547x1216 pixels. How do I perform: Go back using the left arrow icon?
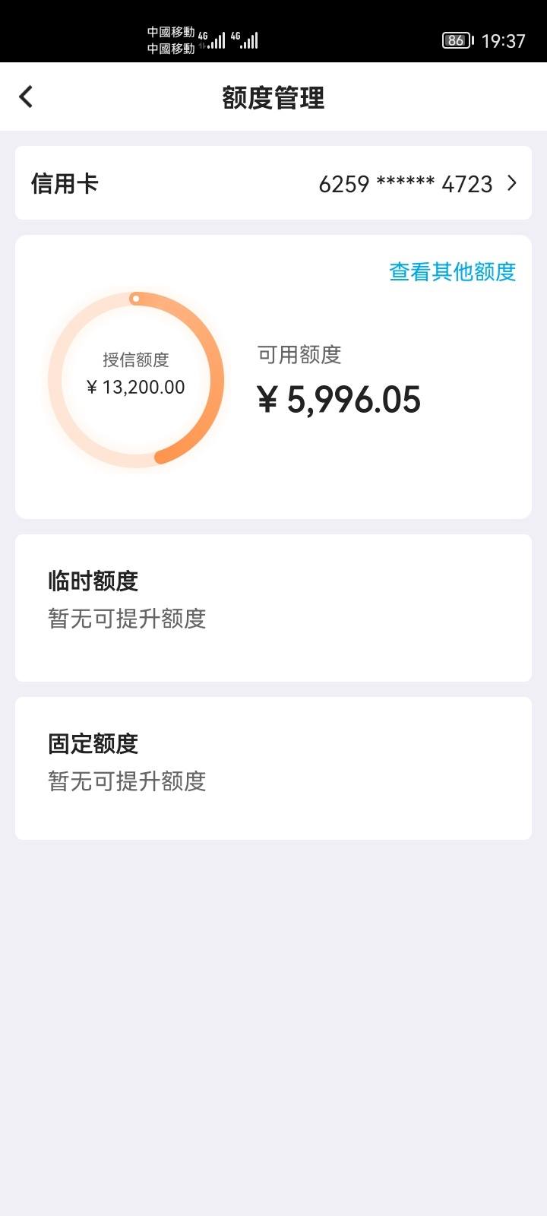click(x=26, y=97)
